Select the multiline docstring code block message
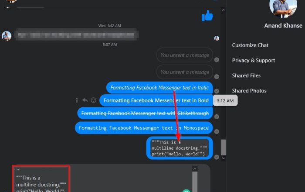The width and height of the screenshot is (305, 192). 180,148
